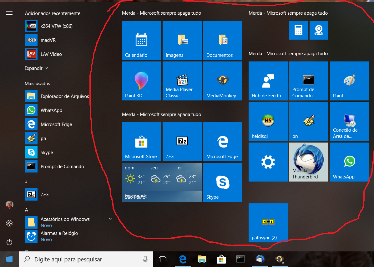This screenshot has height=267, width=374.
Task: Expand the Adicionados recentemente list
Action: [x=36, y=68]
